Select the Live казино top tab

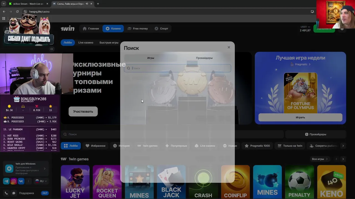[x=86, y=43]
